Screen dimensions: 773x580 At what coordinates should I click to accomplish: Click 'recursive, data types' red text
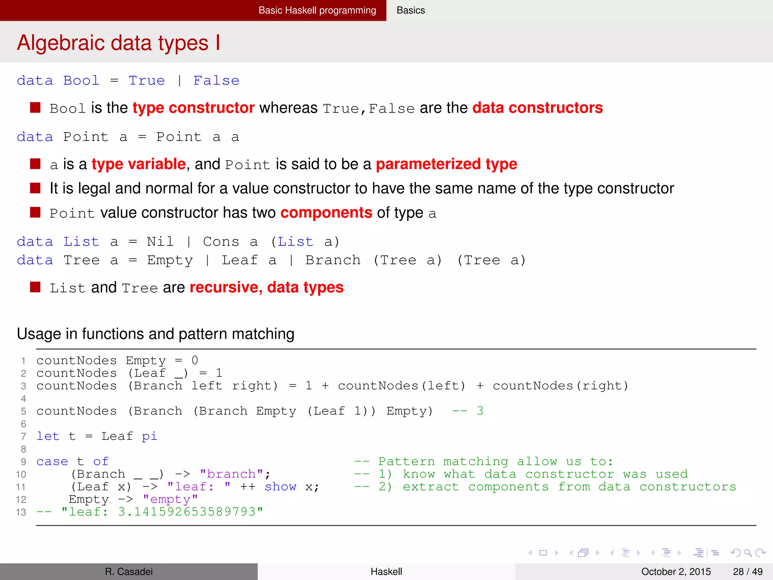point(266,288)
